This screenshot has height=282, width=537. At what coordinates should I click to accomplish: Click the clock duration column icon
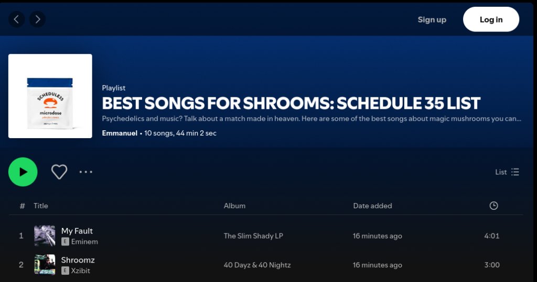pos(493,206)
